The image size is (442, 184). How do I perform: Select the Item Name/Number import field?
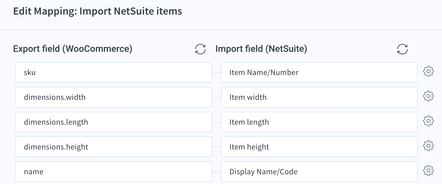319,72
